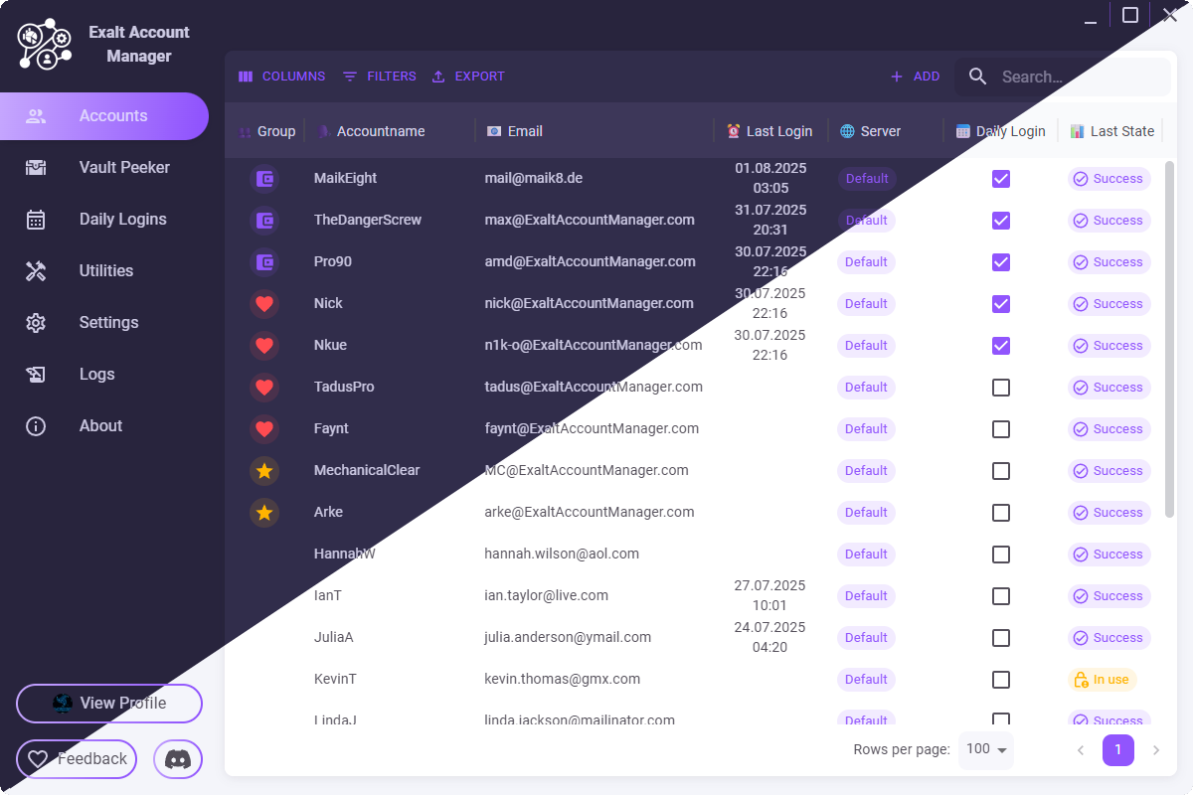Image resolution: width=1193 pixels, height=795 pixels.
Task: Click the star group icon for MechanicalClear
Action: (264, 471)
